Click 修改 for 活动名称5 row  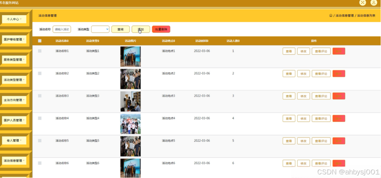pyautogui.click(x=304, y=141)
